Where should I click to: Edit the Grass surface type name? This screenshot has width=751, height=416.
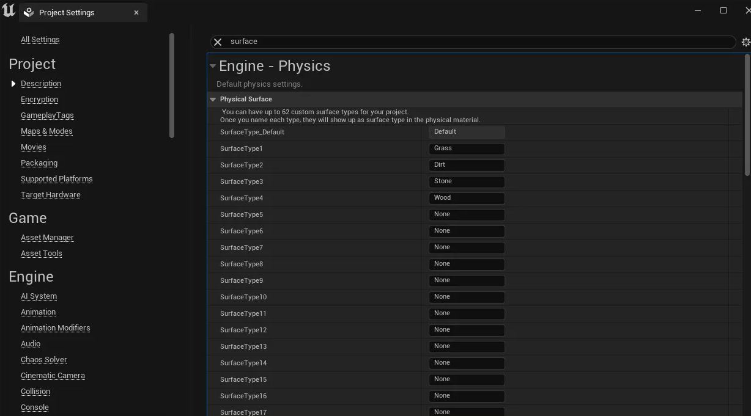467,148
